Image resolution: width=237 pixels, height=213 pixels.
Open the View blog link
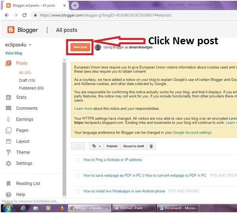pyautogui.click(x=14, y=53)
